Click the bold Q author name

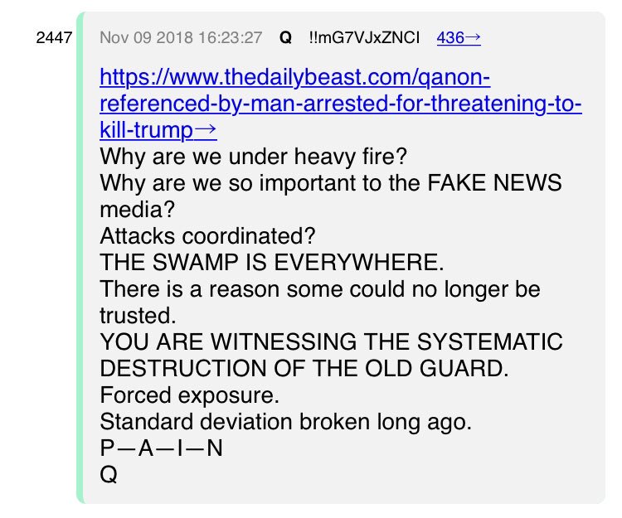(x=285, y=38)
